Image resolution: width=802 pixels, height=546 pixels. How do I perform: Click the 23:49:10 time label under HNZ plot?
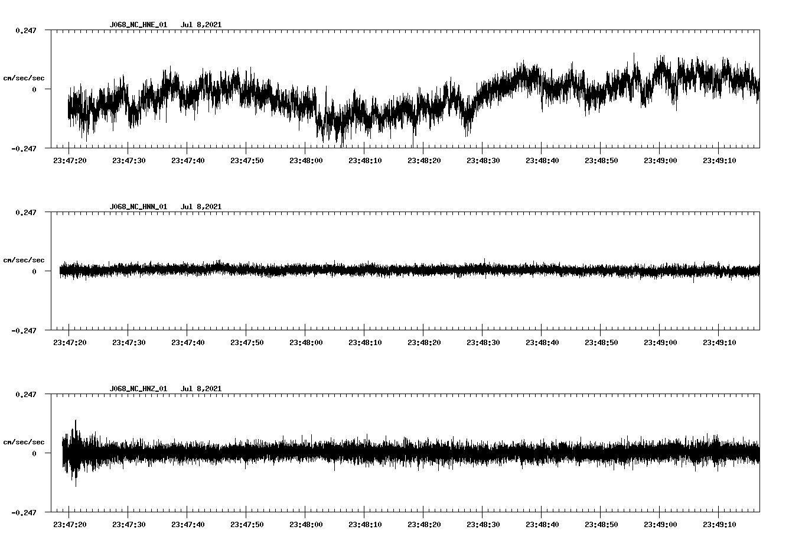click(x=719, y=524)
